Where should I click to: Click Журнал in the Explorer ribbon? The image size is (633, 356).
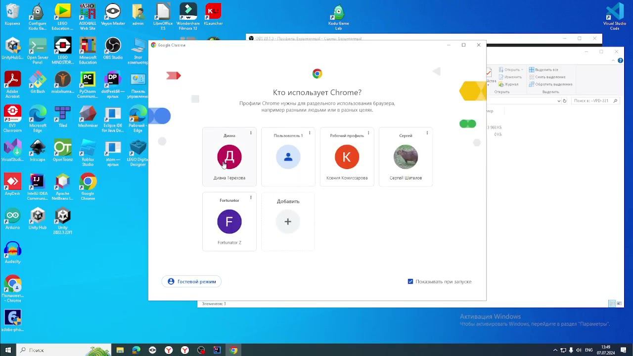click(508, 85)
